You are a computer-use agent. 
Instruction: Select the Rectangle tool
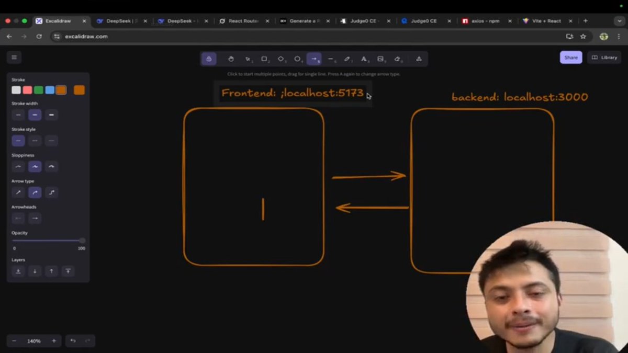point(264,59)
